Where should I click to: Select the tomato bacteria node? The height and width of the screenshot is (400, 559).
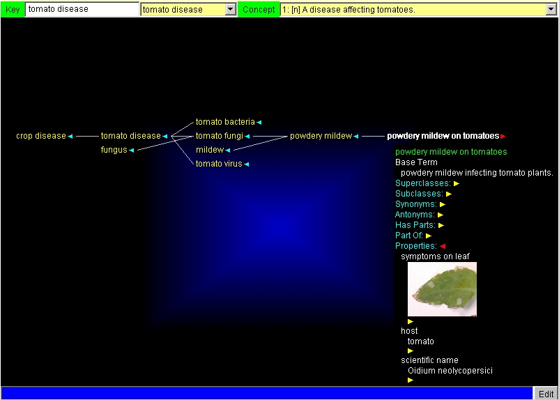[225, 122]
